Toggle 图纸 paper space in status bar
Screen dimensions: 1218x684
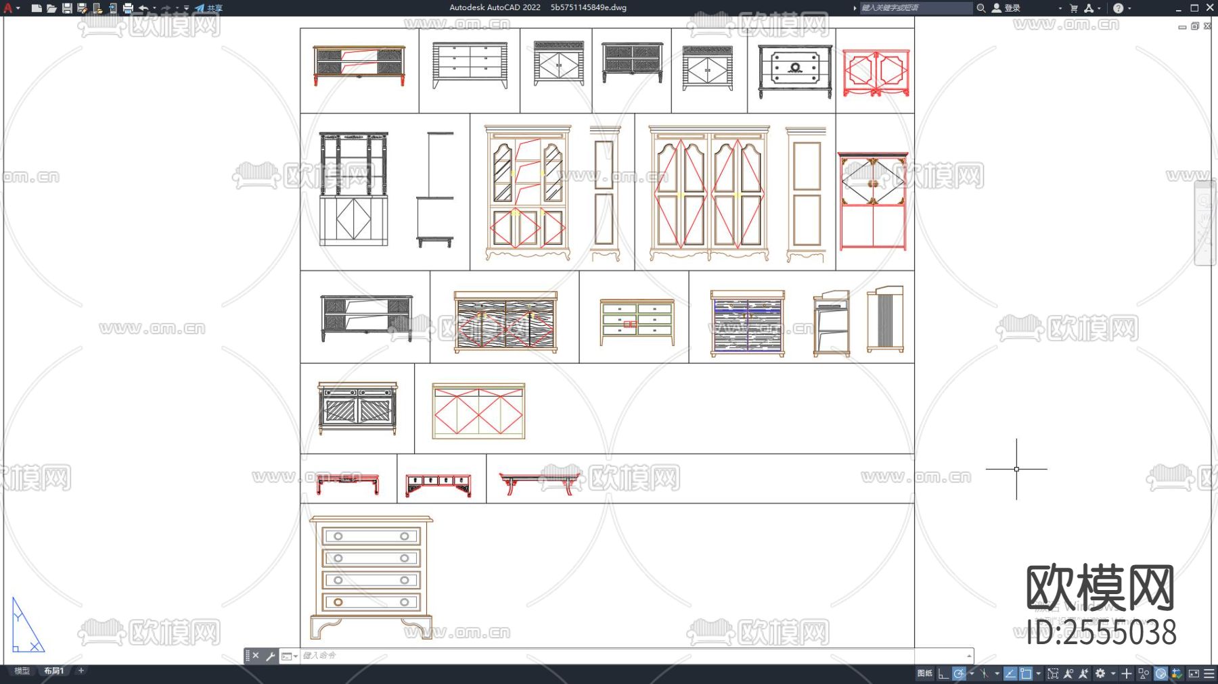click(x=924, y=673)
